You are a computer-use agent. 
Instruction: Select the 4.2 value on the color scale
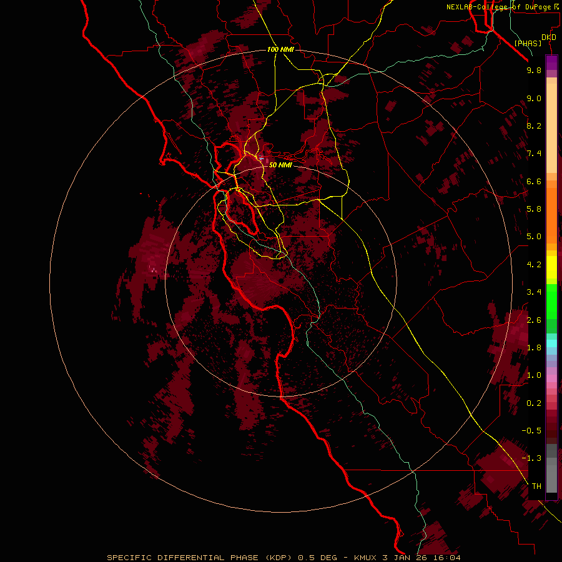tap(534, 265)
